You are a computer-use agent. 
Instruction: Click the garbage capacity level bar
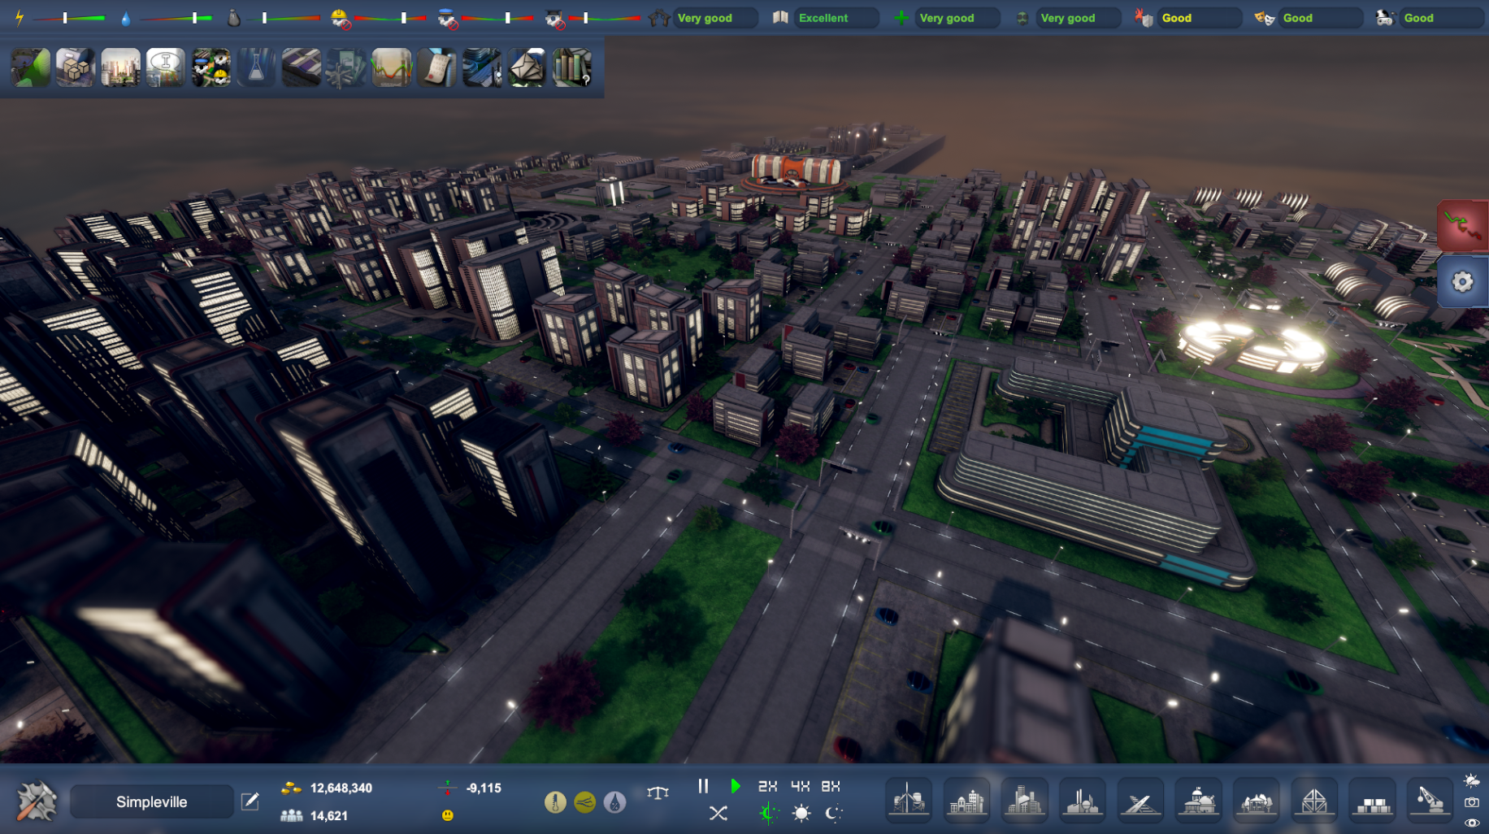click(x=283, y=18)
